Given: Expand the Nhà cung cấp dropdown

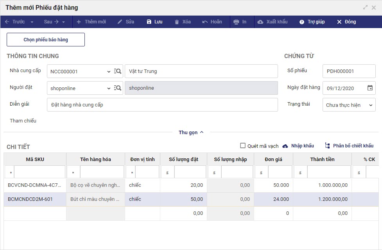Looking at the screenshot, I should [109, 72].
